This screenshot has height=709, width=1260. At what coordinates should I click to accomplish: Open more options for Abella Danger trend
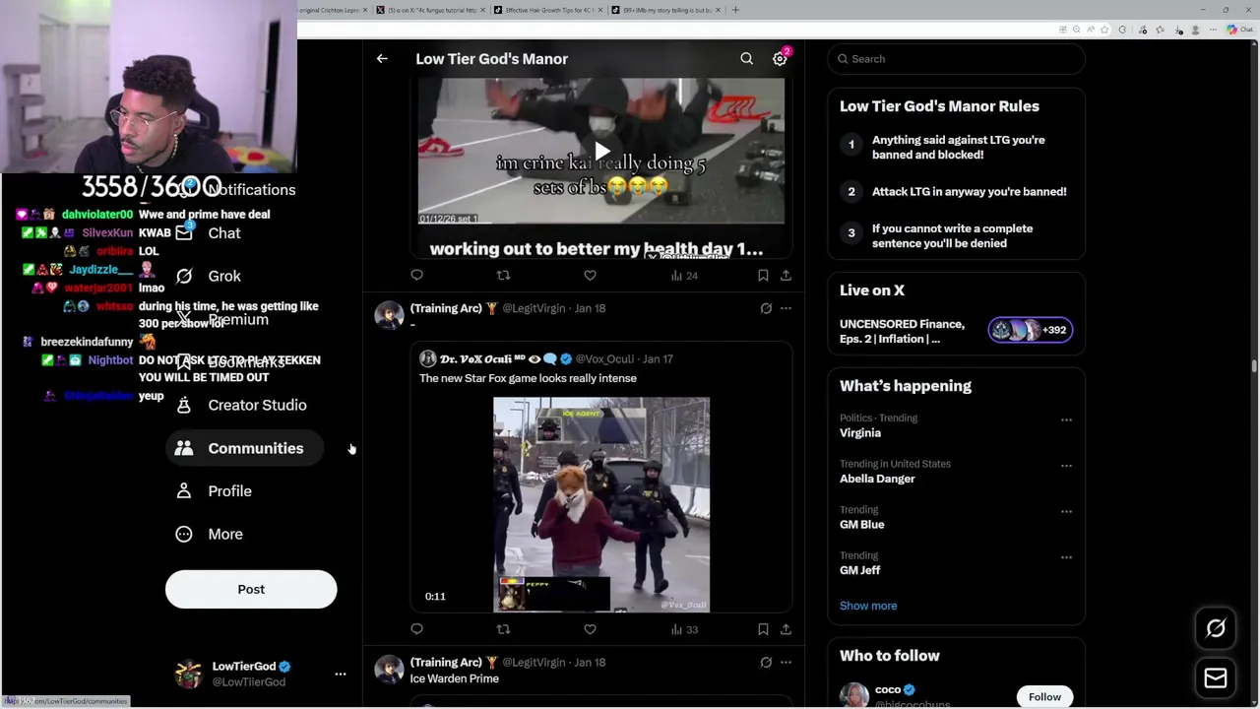(1066, 466)
